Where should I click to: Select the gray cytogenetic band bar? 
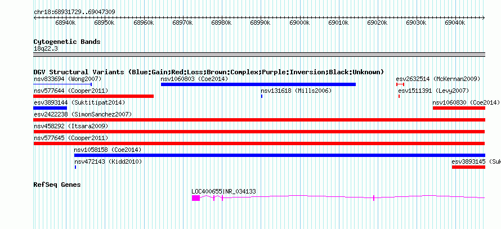click(x=260, y=55)
